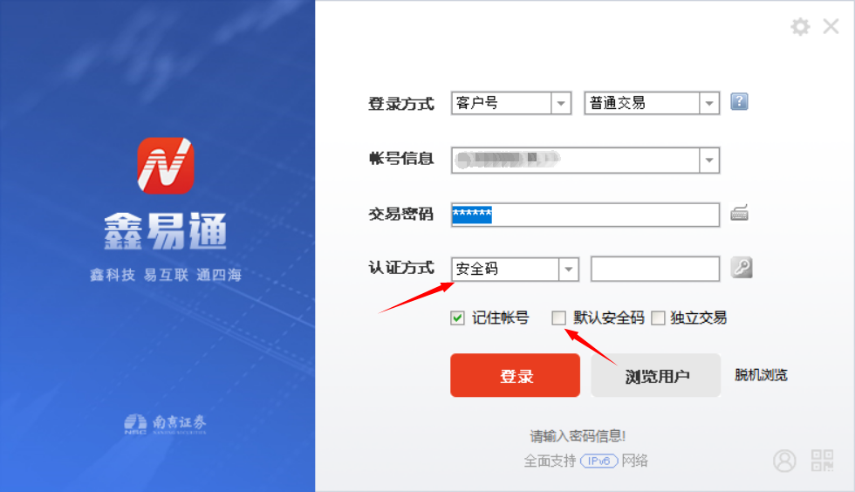Screen dimensions: 855x492
Task: Open the 安全码 authentication method dropdown
Action: [568, 269]
